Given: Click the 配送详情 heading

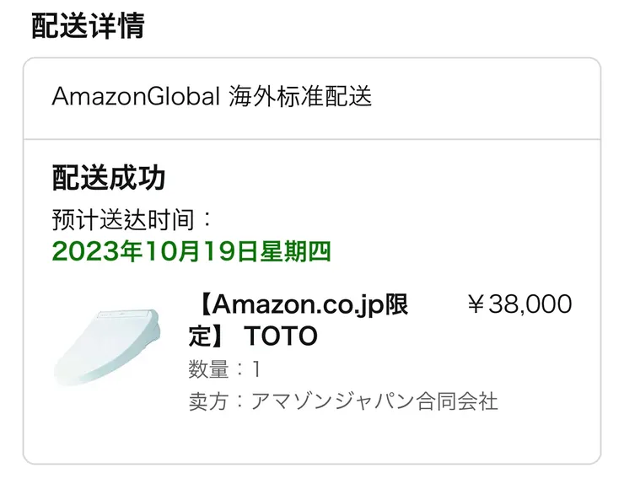Looking at the screenshot, I should point(88,25).
